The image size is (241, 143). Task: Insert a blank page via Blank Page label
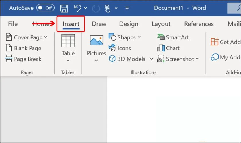coord(28,48)
